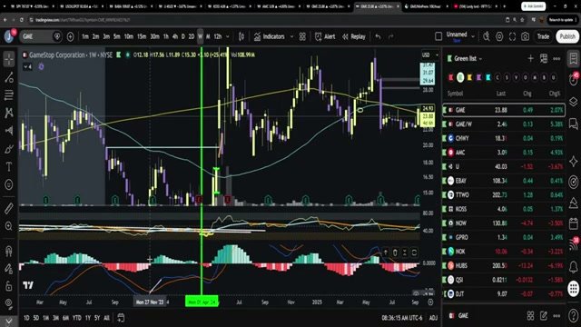Add symbol to the Green list watchlist
This screenshot has width=581, height=327.
click(x=530, y=58)
